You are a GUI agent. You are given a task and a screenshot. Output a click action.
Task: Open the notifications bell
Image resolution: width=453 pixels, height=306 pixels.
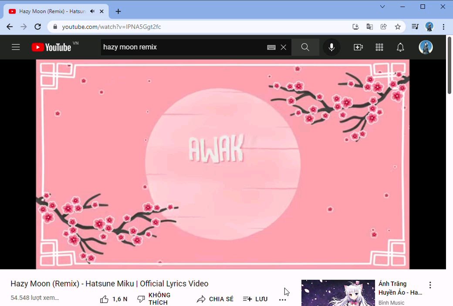[400, 47]
